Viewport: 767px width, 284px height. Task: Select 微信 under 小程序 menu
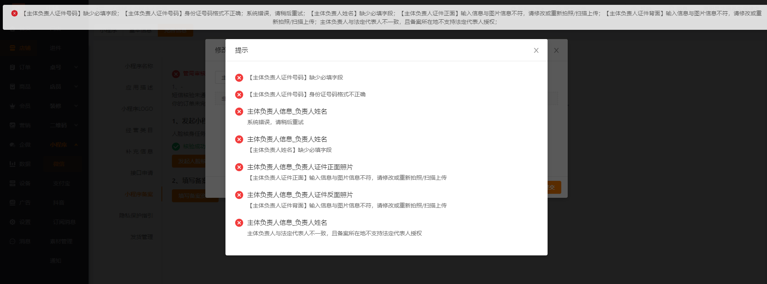tap(59, 164)
